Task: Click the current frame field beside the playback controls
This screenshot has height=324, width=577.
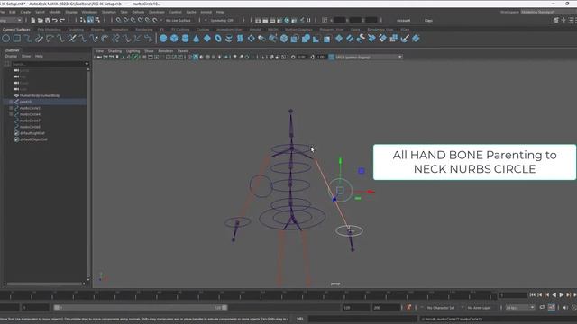Action: (x=513, y=295)
